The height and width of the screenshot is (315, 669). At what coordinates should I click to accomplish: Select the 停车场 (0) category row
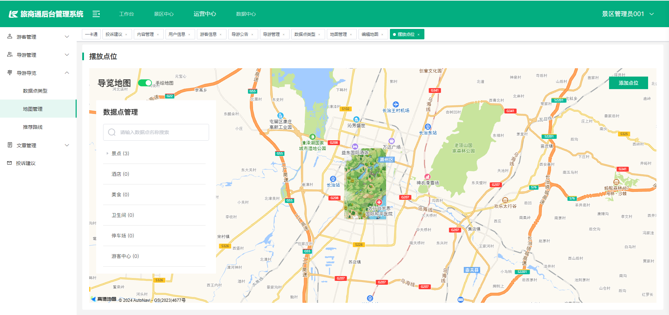tap(154, 236)
